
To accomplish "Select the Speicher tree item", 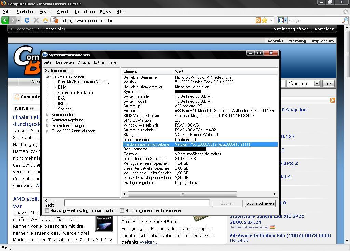I will [x=65, y=109].
